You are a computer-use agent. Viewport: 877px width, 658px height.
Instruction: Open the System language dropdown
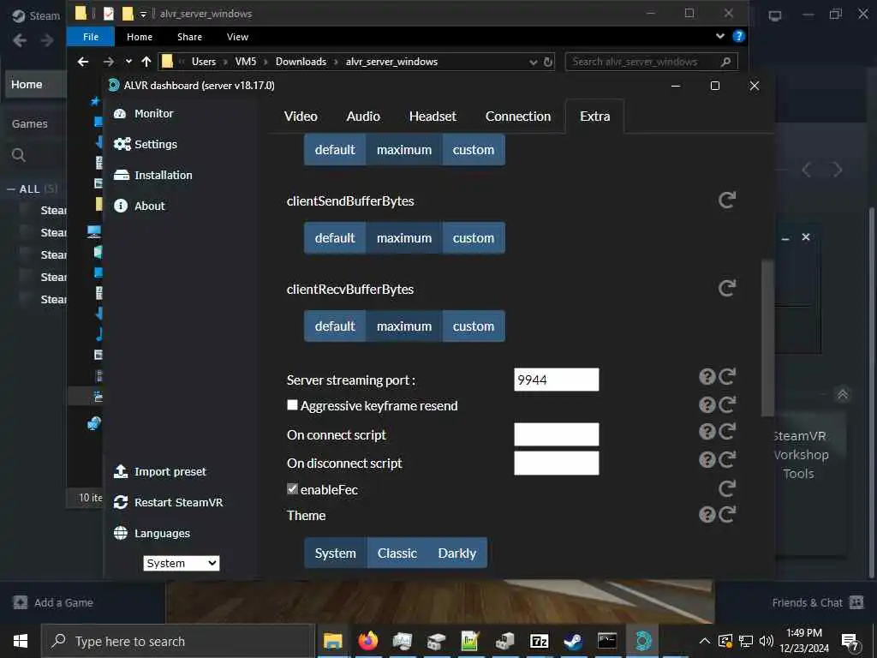[x=182, y=563]
